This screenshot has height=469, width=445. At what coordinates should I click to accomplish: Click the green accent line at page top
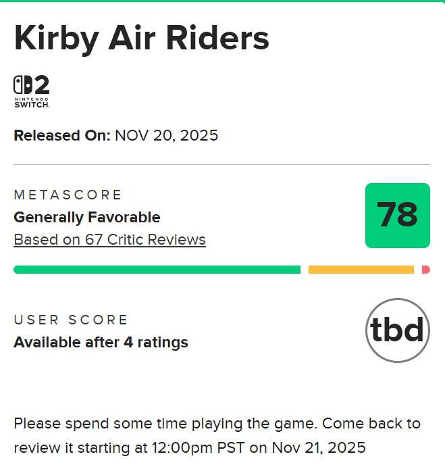point(222,1)
